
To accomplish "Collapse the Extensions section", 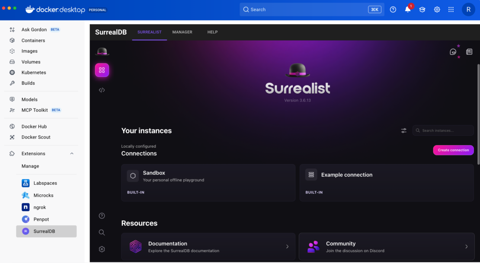I will click(72, 153).
